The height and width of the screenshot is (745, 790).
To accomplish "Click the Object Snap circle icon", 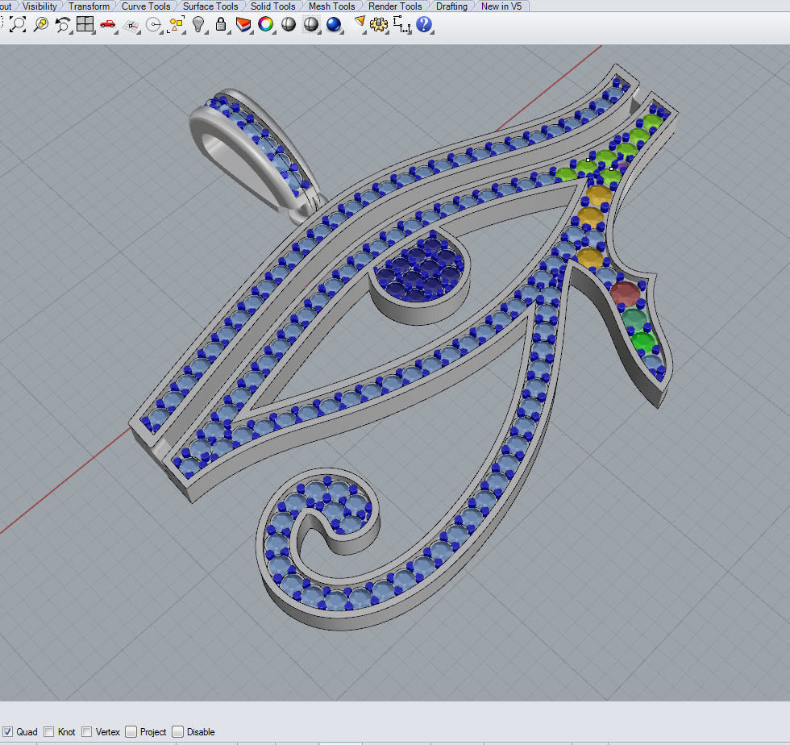I will [153, 25].
